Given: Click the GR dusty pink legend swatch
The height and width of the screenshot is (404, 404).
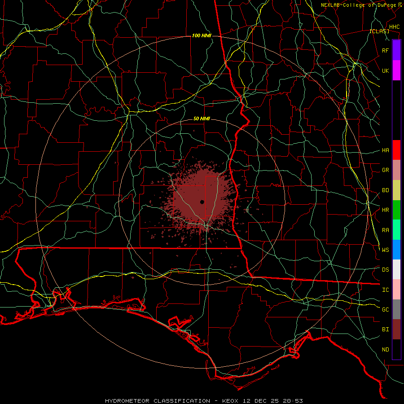Looking at the screenshot, I should click(x=396, y=170).
